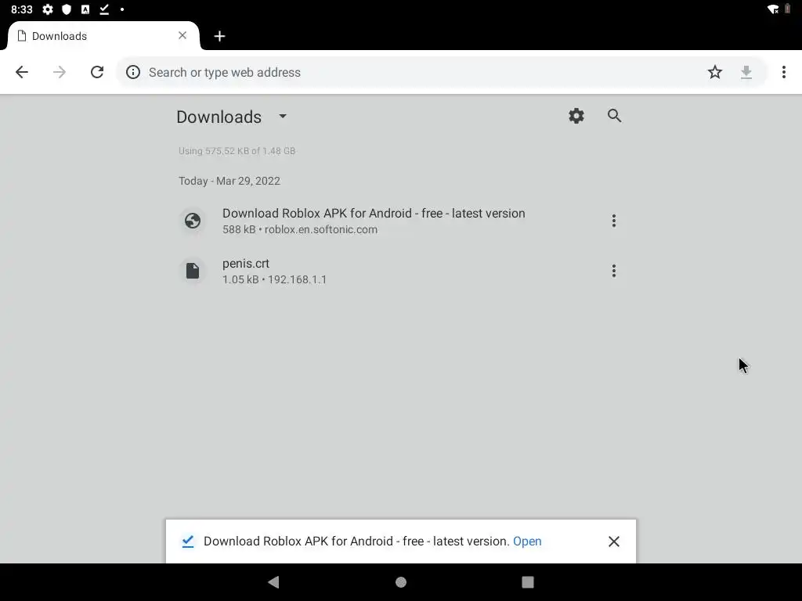Open more options for penis.crt
The width and height of the screenshot is (802, 601).
[614, 271]
